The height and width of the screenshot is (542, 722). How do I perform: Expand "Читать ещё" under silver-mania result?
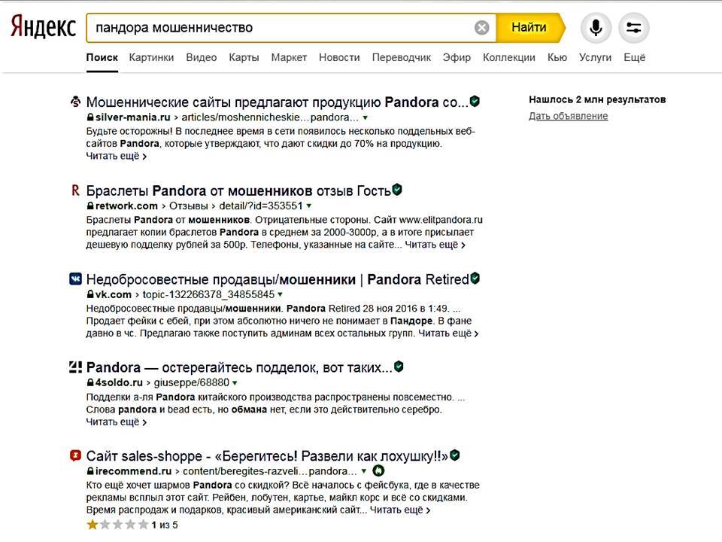[116, 157]
